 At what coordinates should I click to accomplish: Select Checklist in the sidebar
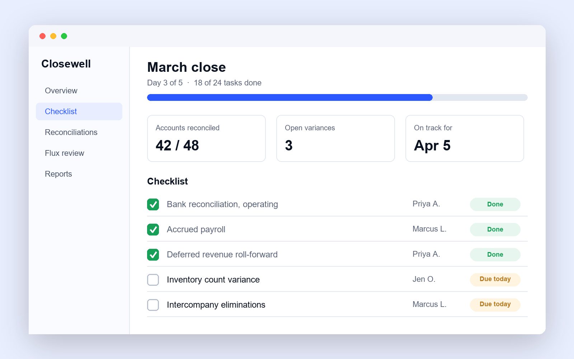coord(79,111)
